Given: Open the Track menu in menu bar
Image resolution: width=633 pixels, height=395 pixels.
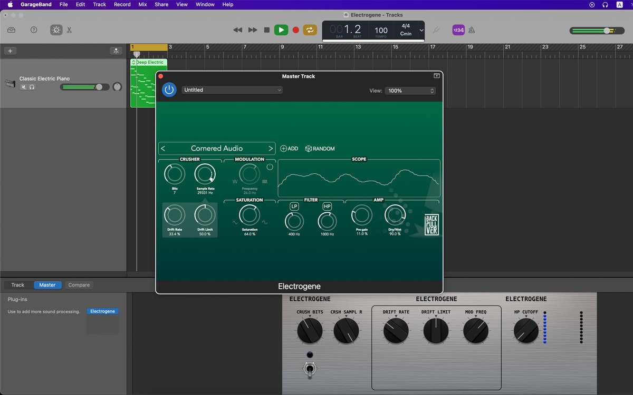Looking at the screenshot, I should point(99,4).
